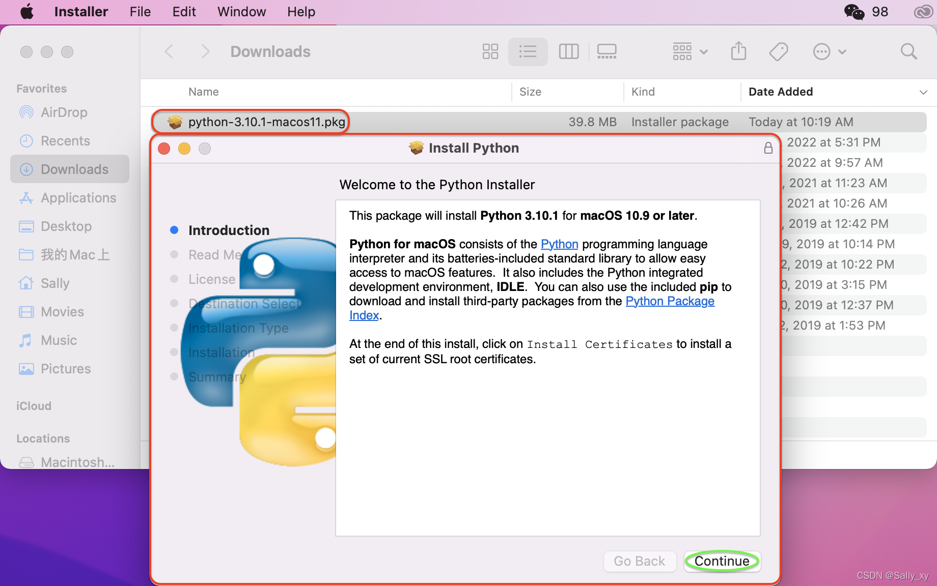
Task: Open Recents in the sidebar
Action: (x=65, y=141)
